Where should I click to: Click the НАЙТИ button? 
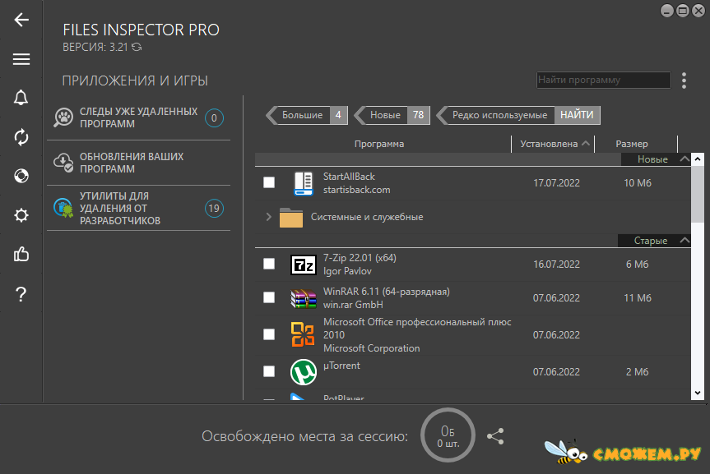(577, 115)
